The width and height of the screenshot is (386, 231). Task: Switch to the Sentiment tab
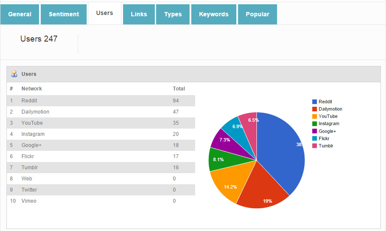(64, 14)
